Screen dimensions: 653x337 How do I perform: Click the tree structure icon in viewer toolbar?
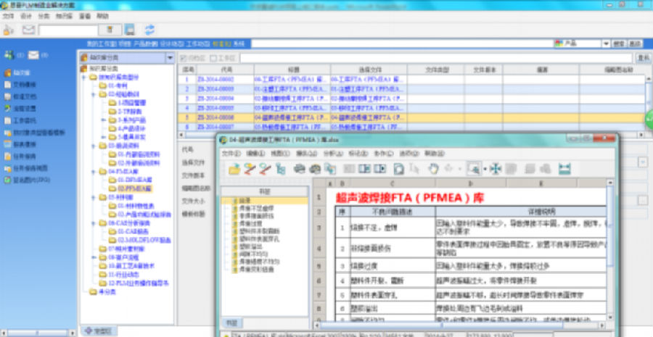281,168
